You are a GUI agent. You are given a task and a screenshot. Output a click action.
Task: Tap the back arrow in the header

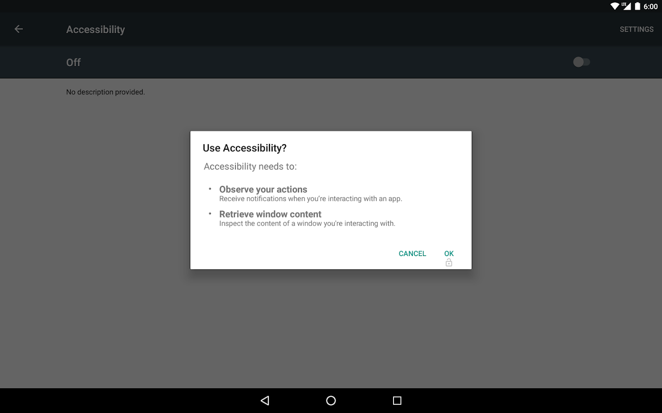pos(18,29)
